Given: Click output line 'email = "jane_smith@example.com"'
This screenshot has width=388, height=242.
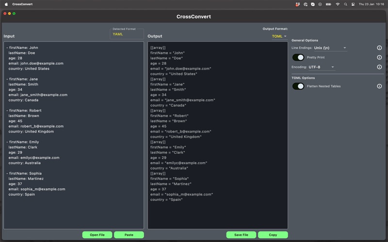Looking at the screenshot, I should click(183, 100).
